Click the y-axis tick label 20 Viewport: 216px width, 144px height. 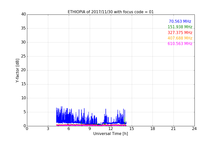23,70
